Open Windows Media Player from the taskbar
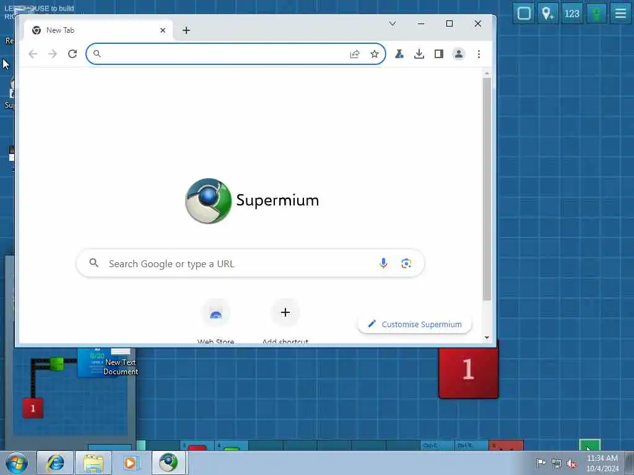Screen dimensions: 634x475 (x=131, y=463)
